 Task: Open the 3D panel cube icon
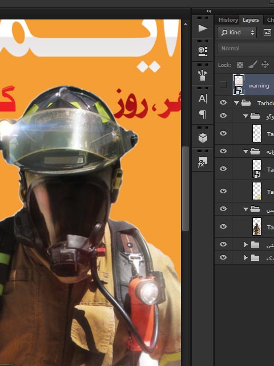[203, 138]
